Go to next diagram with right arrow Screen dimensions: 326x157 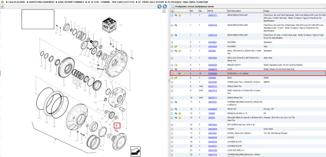(164, 7)
